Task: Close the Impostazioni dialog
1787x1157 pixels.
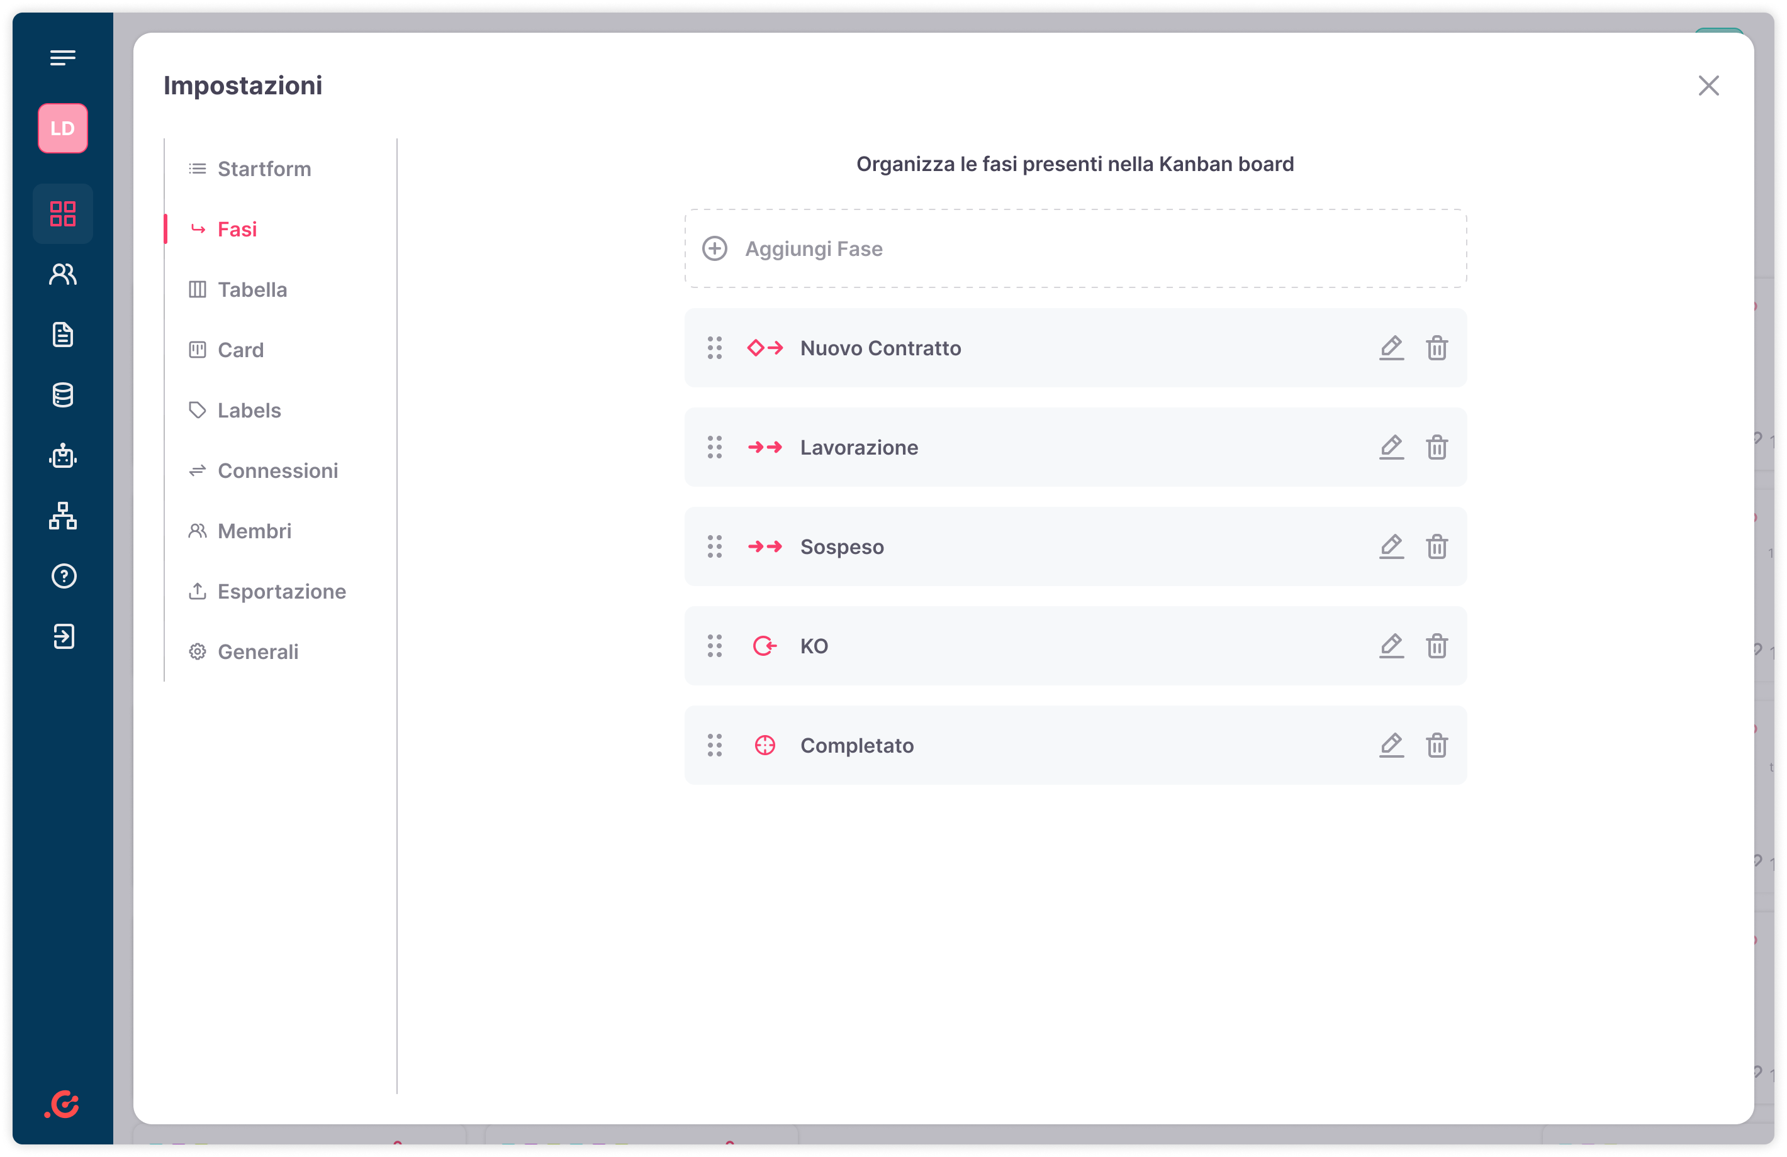Action: pyautogui.click(x=1708, y=86)
